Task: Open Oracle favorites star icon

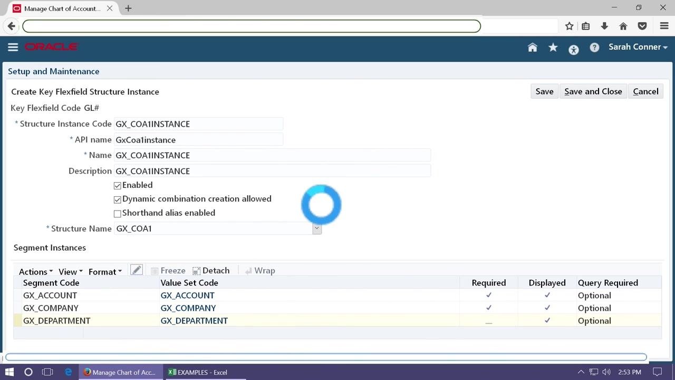Action: (x=553, y=47)
